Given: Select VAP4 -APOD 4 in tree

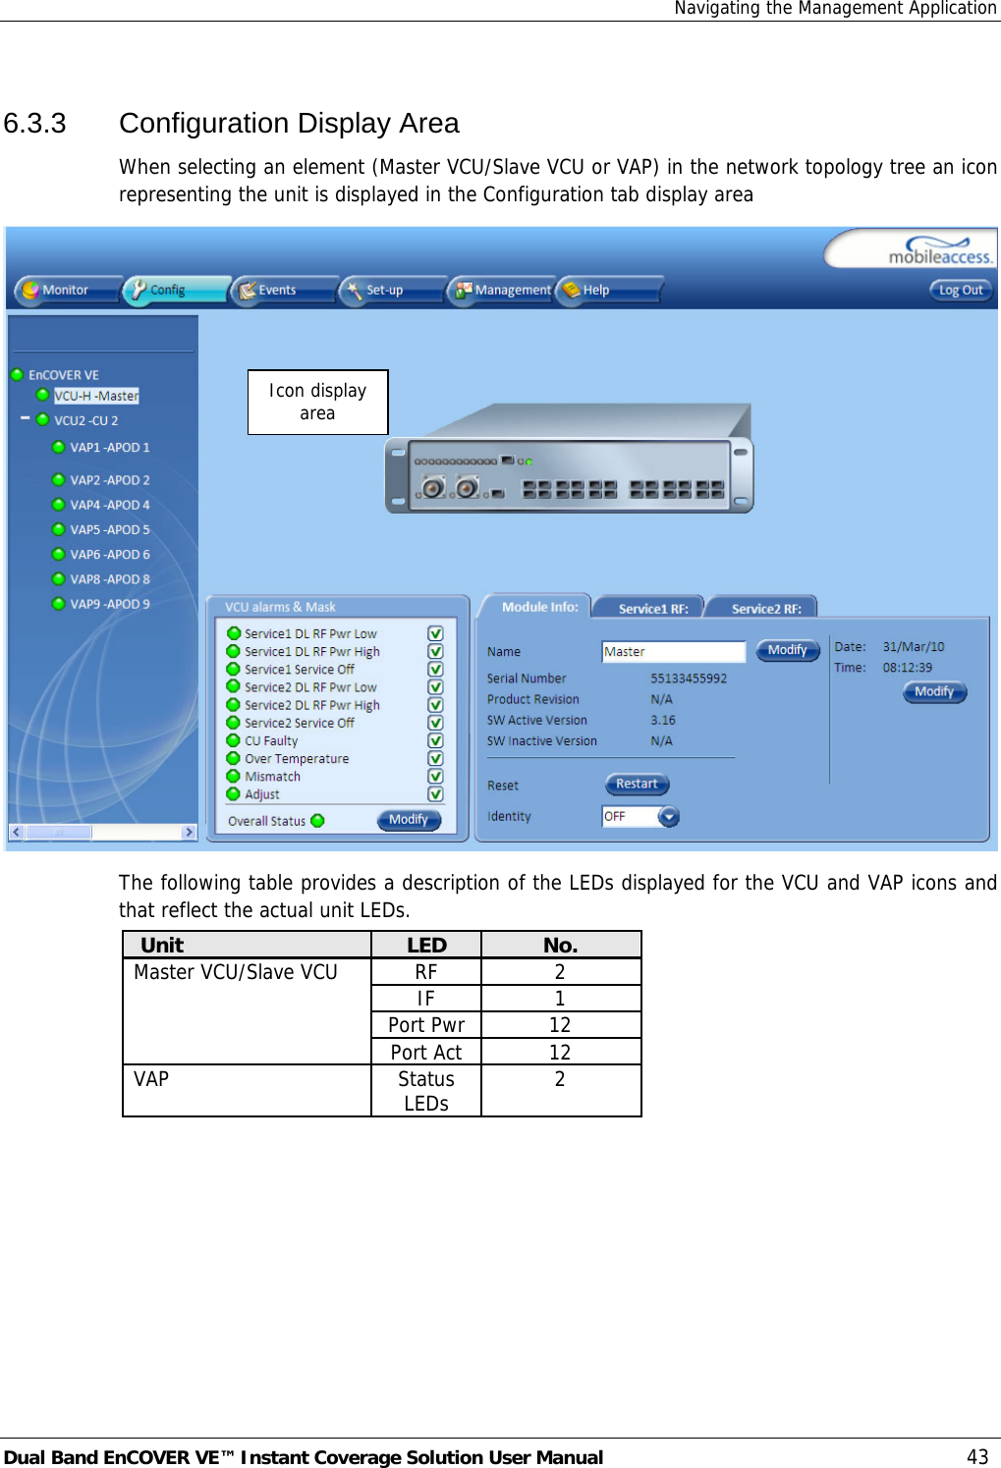Looking at the screenshot, I should pyautogui.click(x=110, y=505).
